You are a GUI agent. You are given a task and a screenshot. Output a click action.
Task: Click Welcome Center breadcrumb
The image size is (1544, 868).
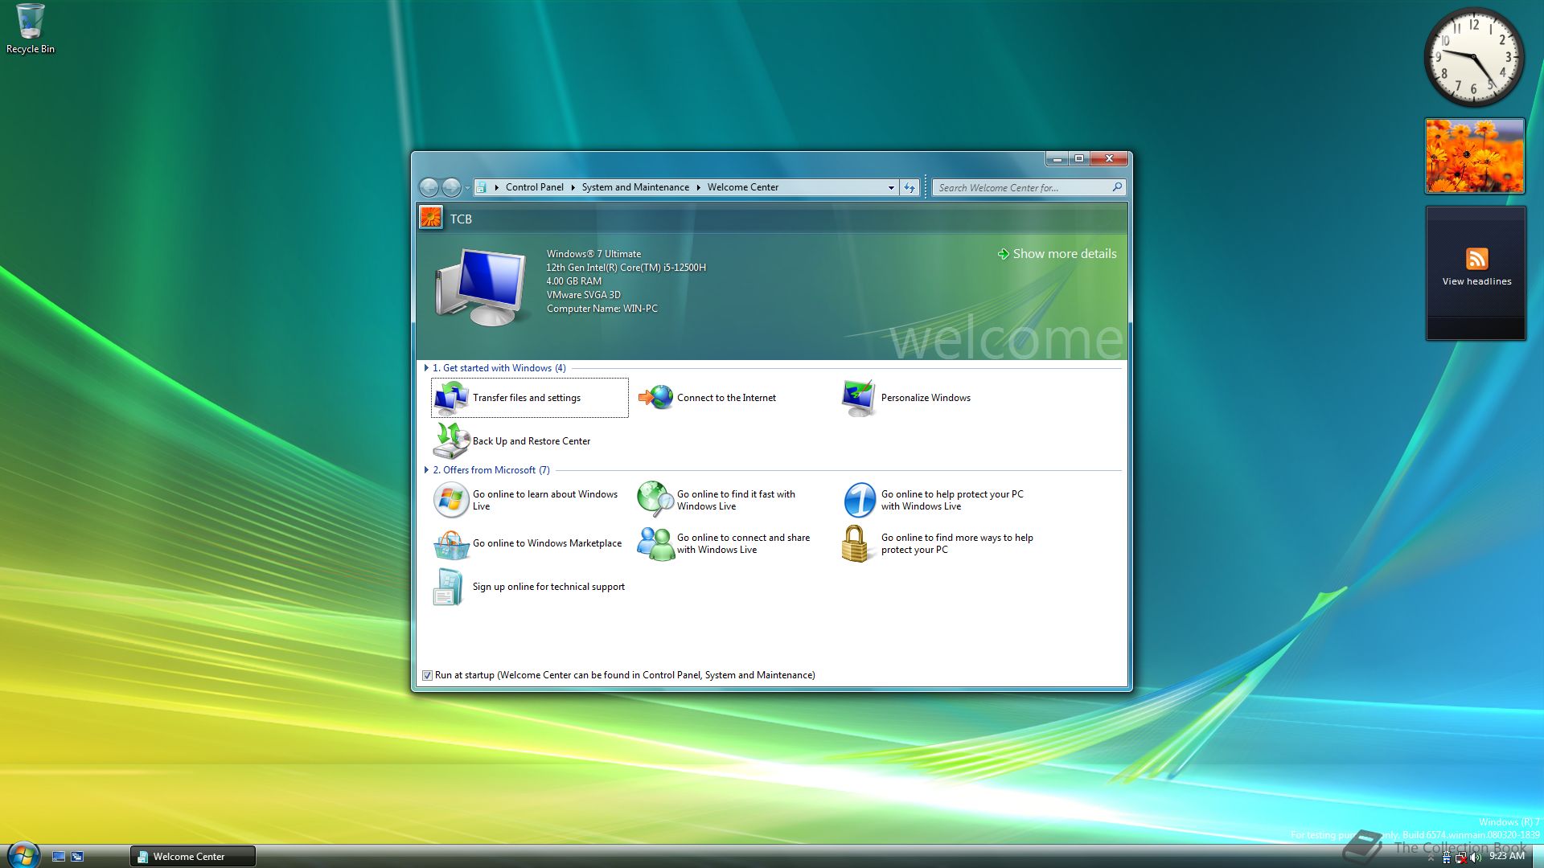click(x=743, y=187)
